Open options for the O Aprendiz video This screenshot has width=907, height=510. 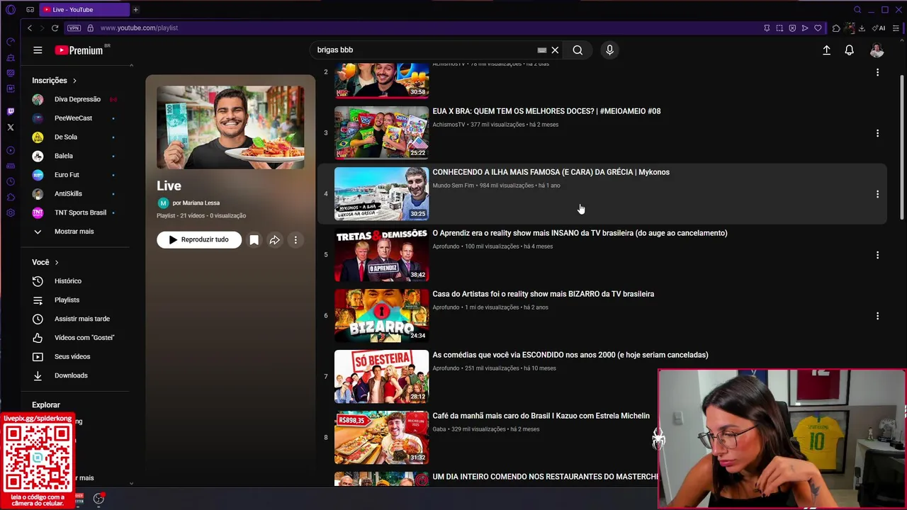877,255
